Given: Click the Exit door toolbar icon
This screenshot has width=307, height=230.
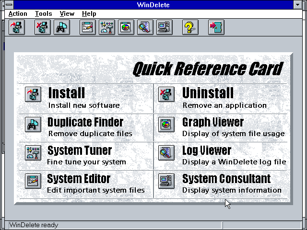Looking at the screenshot, I should click(x=216, y=27).
